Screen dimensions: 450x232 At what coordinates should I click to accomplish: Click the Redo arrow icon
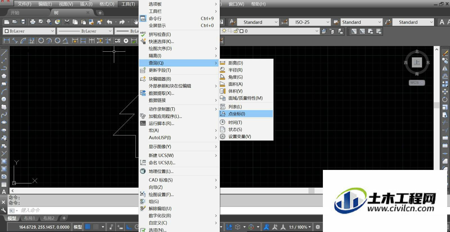point(122,22)
